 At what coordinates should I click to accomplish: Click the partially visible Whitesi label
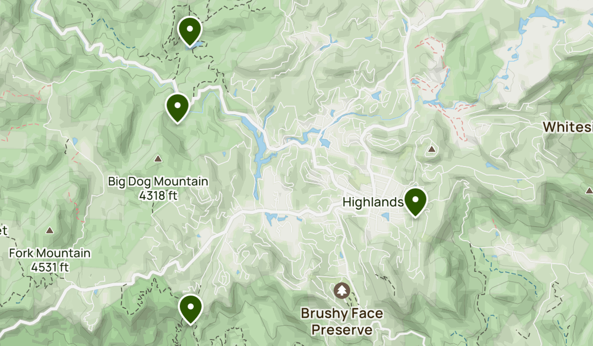[568, 127]
